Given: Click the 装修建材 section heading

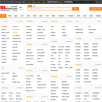Looking at the screenshot, I should pos(54,42).
